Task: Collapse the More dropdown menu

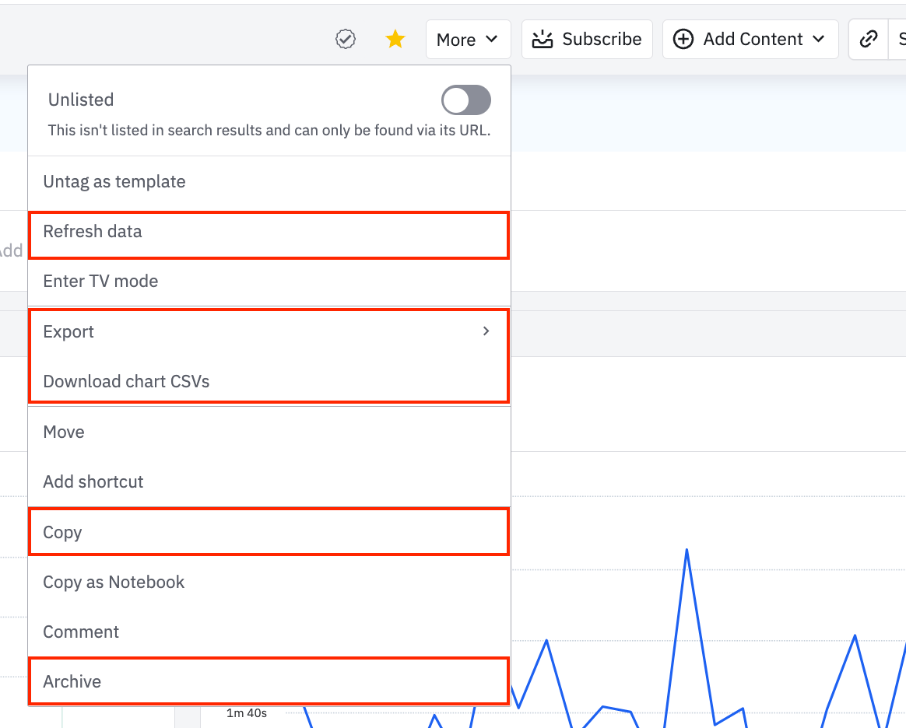Action: (x=468, y=39)
